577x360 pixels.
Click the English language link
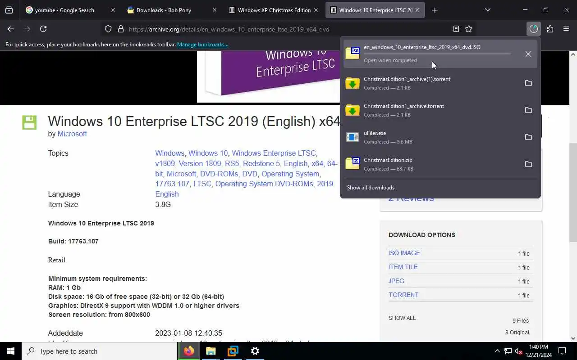point(167,194)
